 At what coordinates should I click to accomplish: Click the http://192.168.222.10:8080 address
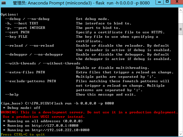[x=60, y=130]
